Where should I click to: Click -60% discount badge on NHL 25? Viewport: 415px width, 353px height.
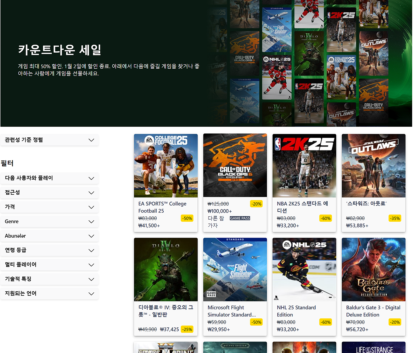pyautogui.click(x=326, y=322)
